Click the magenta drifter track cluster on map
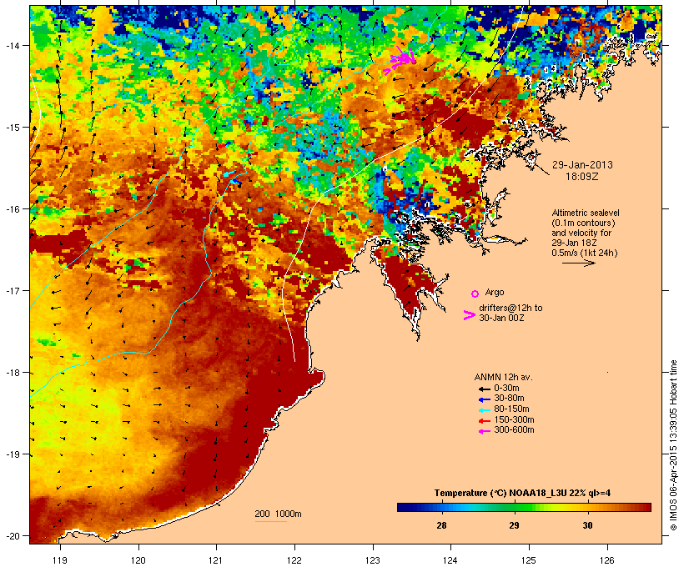The image size is (684, 567). tap(400, 60)
